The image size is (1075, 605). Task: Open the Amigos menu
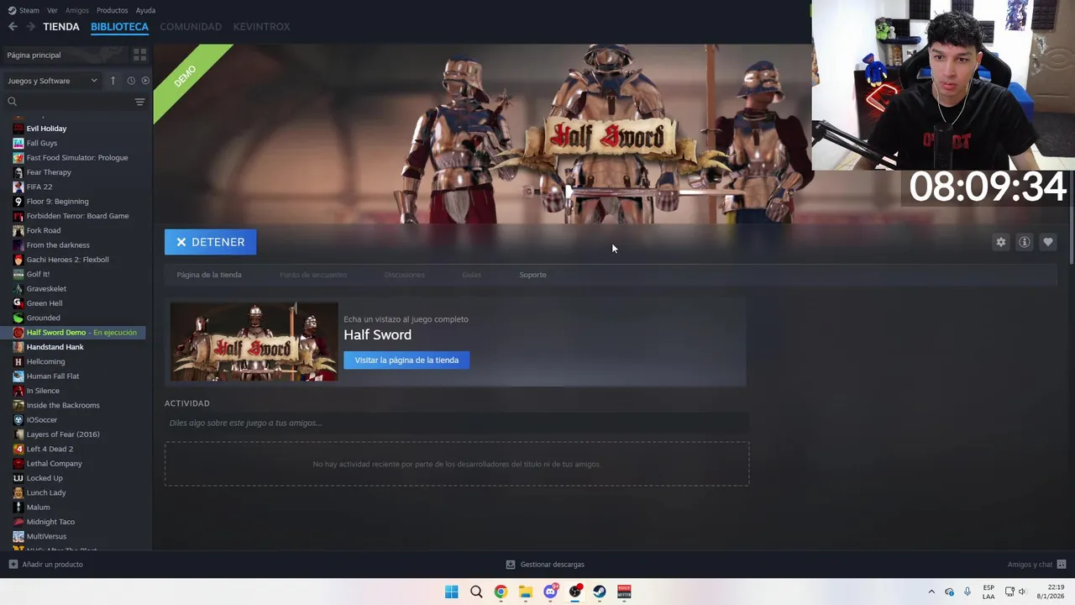coord(77,10)
